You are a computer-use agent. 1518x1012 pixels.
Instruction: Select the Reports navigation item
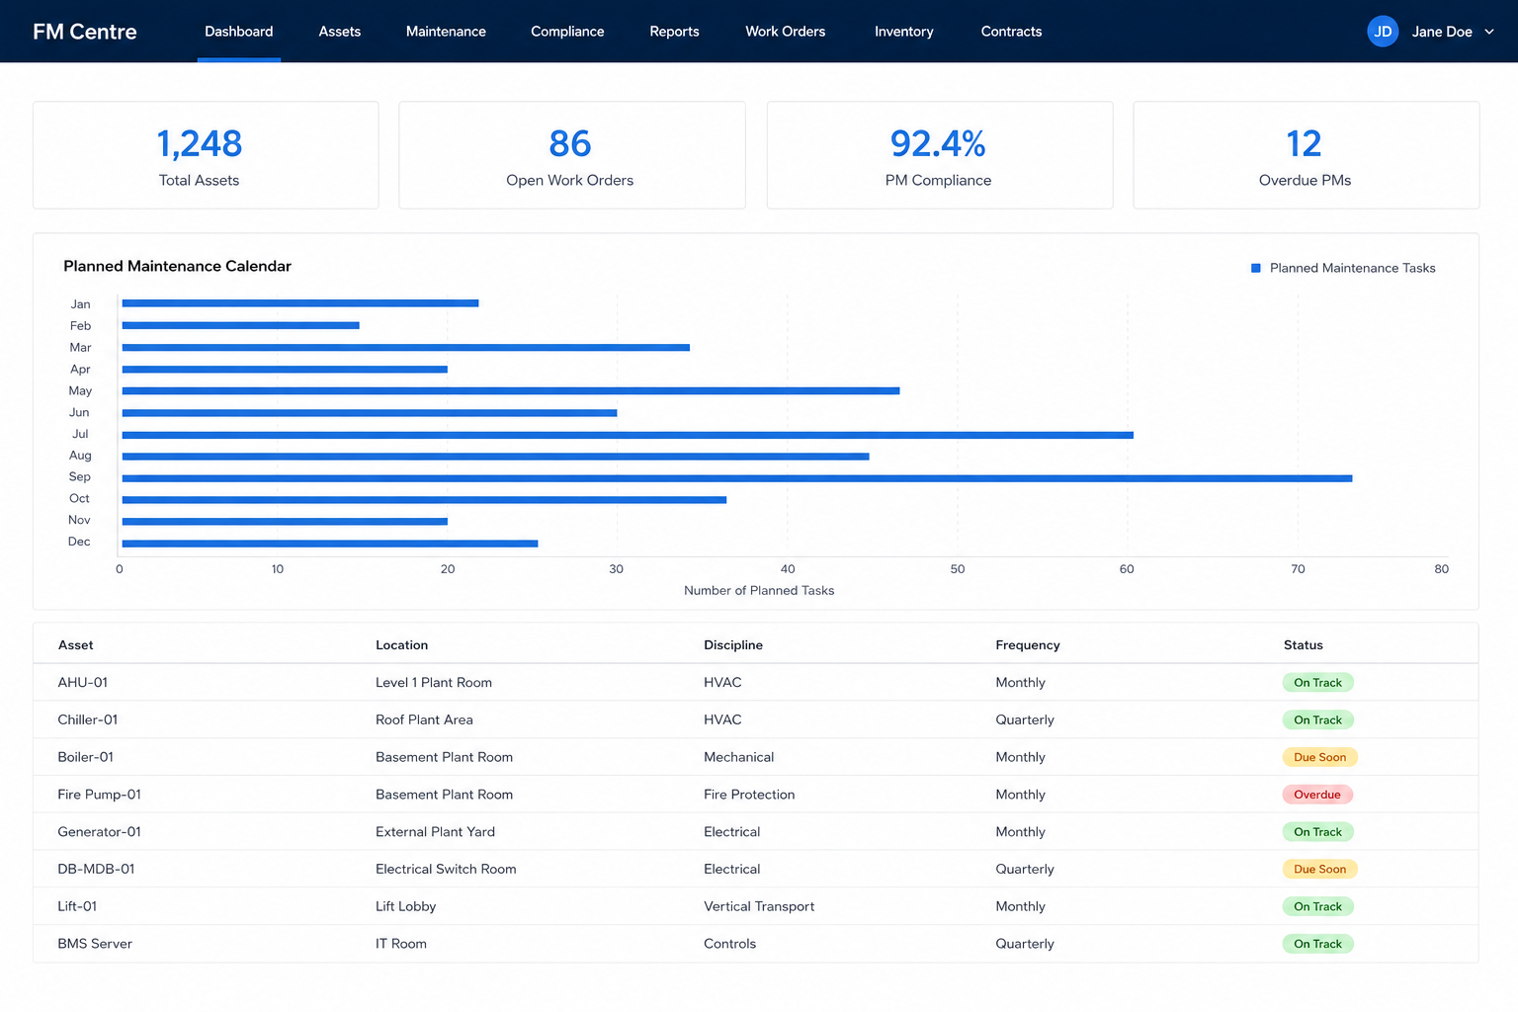pyautogui.click(x=674, y=32)
